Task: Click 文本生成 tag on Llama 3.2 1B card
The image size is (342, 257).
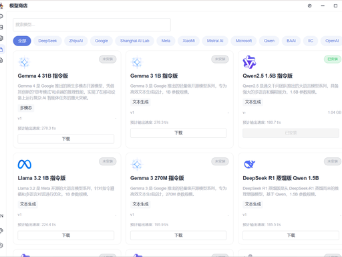Action: [28, 204]
